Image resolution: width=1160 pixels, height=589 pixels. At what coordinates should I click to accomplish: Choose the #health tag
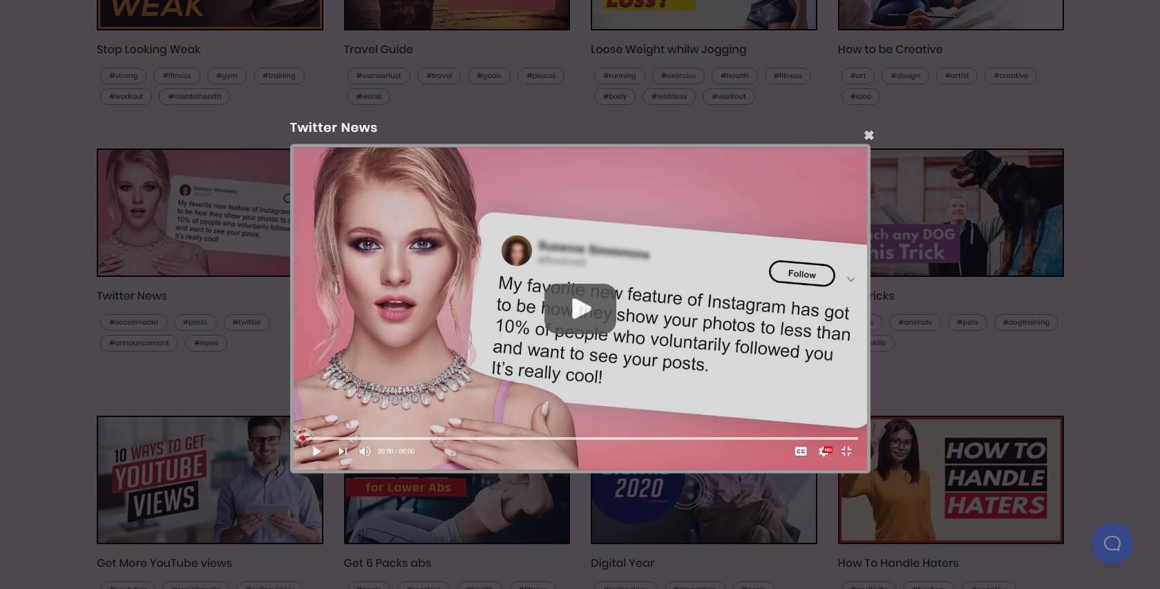[x=734, y=76]
